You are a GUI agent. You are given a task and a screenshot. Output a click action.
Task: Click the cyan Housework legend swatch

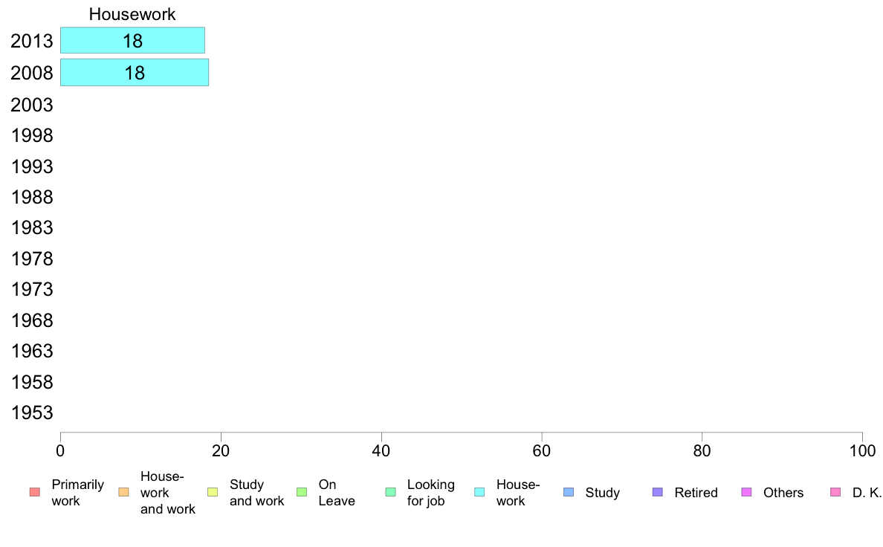pos(479,492)
